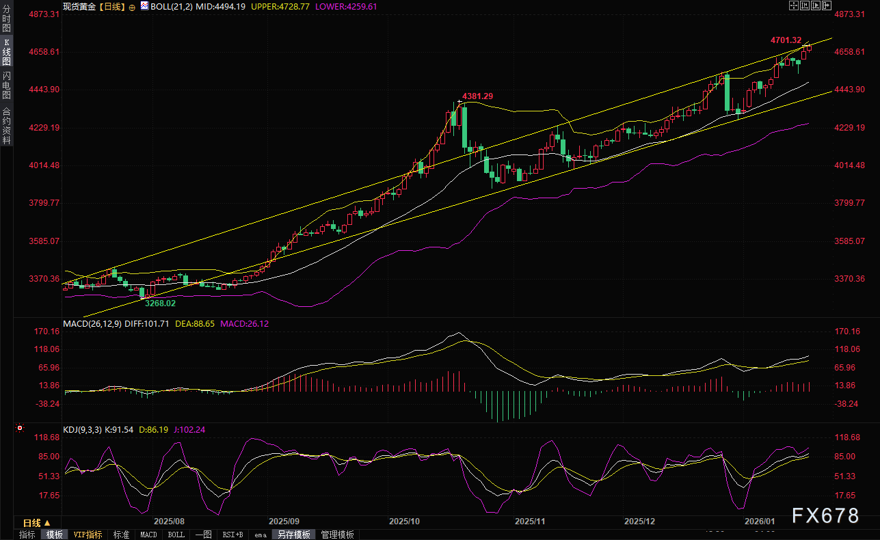Click the chart playback icon

816,5
